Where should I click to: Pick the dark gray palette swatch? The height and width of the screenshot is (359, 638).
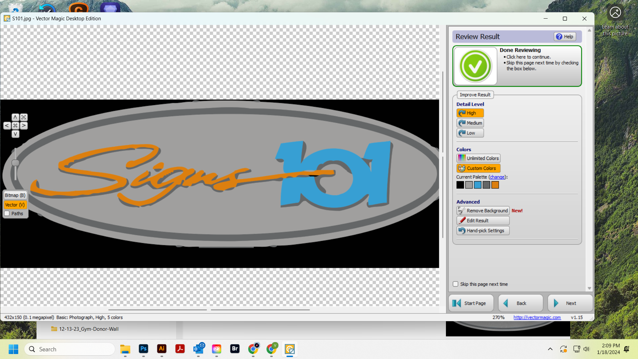(486, 185)
